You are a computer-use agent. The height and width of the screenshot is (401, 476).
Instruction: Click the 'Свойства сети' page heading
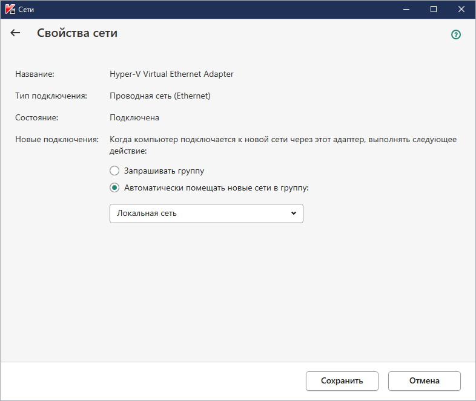tap(77, 33)
